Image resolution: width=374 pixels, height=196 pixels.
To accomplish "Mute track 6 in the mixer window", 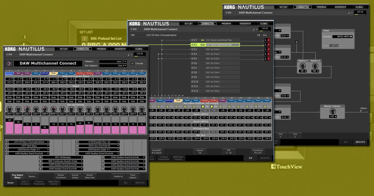I will coord(54,97).
